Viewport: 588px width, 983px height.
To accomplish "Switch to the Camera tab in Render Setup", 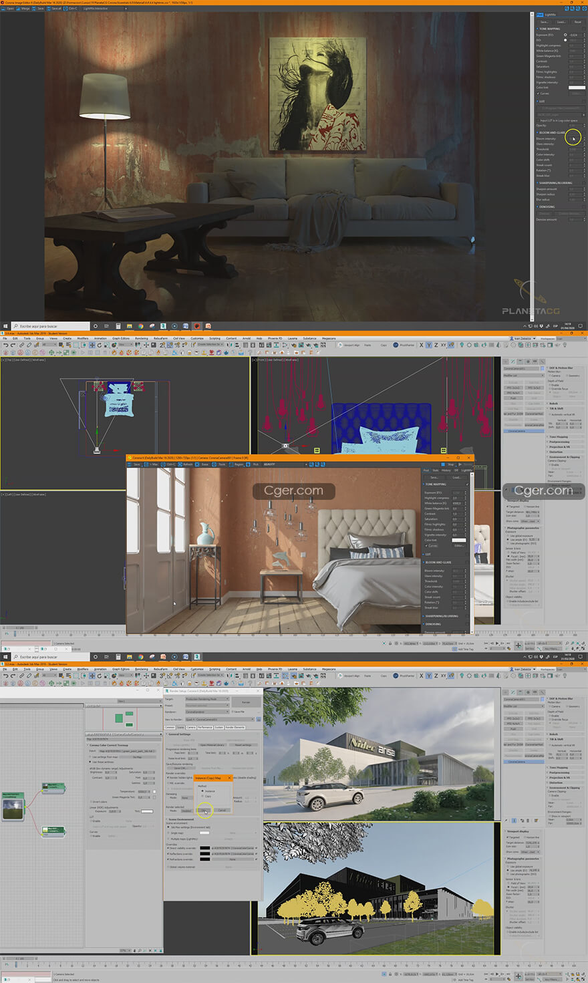I will (x=191, y=727).
